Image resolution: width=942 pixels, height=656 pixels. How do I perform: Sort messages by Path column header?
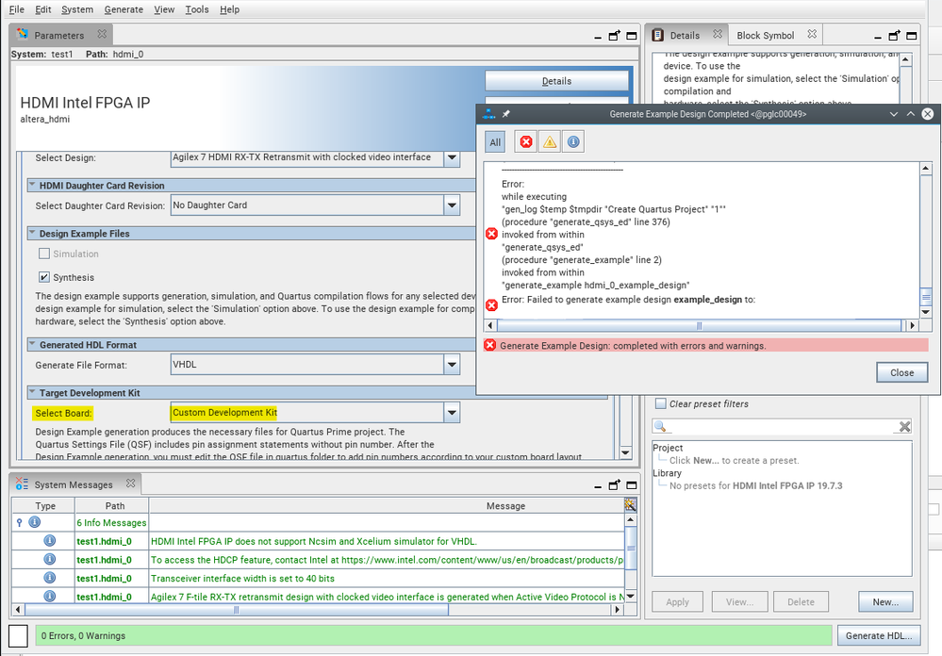[x=115, y=505]
